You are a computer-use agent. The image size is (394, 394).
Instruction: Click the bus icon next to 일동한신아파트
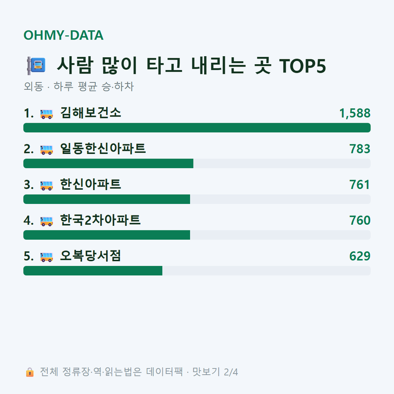pos(47,150)
